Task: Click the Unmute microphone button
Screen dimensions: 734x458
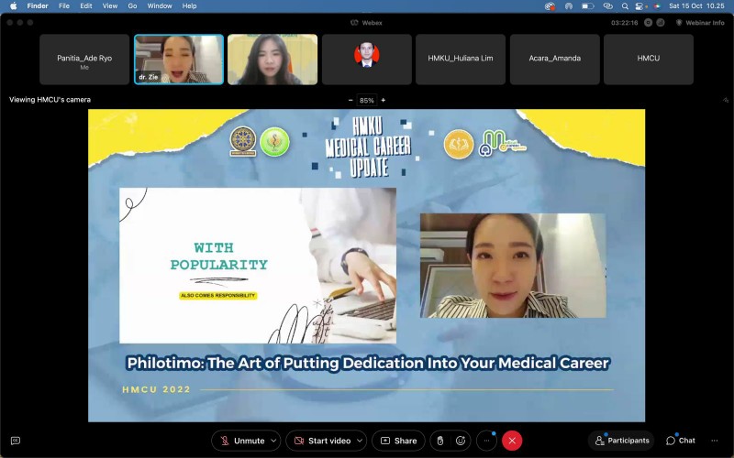Action: 241,441
